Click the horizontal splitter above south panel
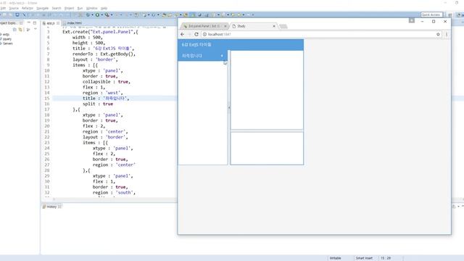 267,130
